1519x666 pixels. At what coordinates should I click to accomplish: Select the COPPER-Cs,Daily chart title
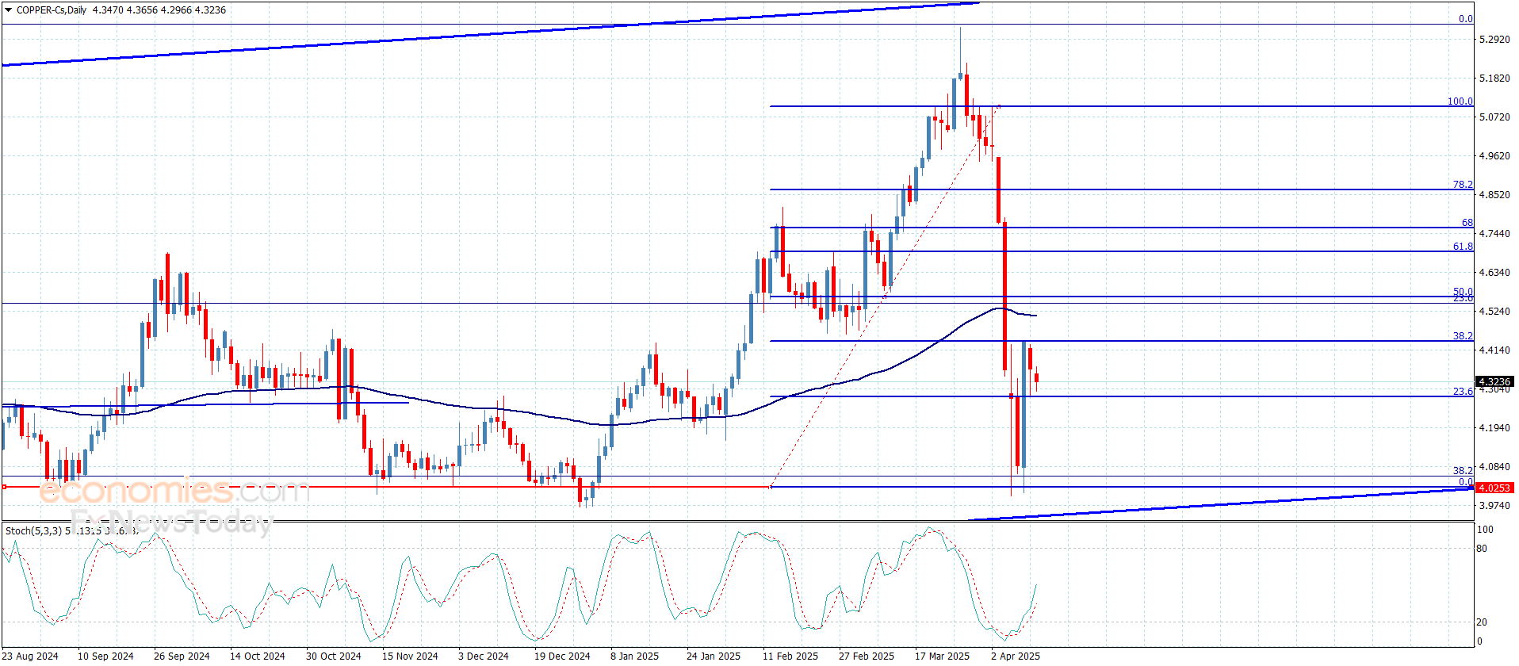pos(52,10)
